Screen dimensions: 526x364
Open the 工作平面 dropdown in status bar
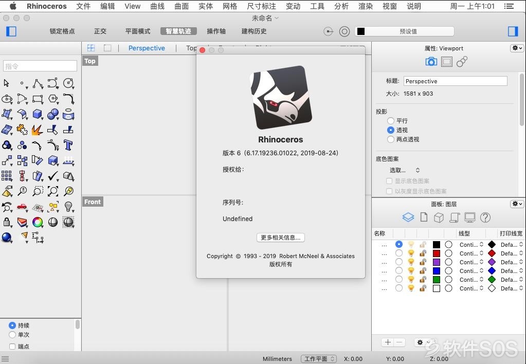point(318,359)
